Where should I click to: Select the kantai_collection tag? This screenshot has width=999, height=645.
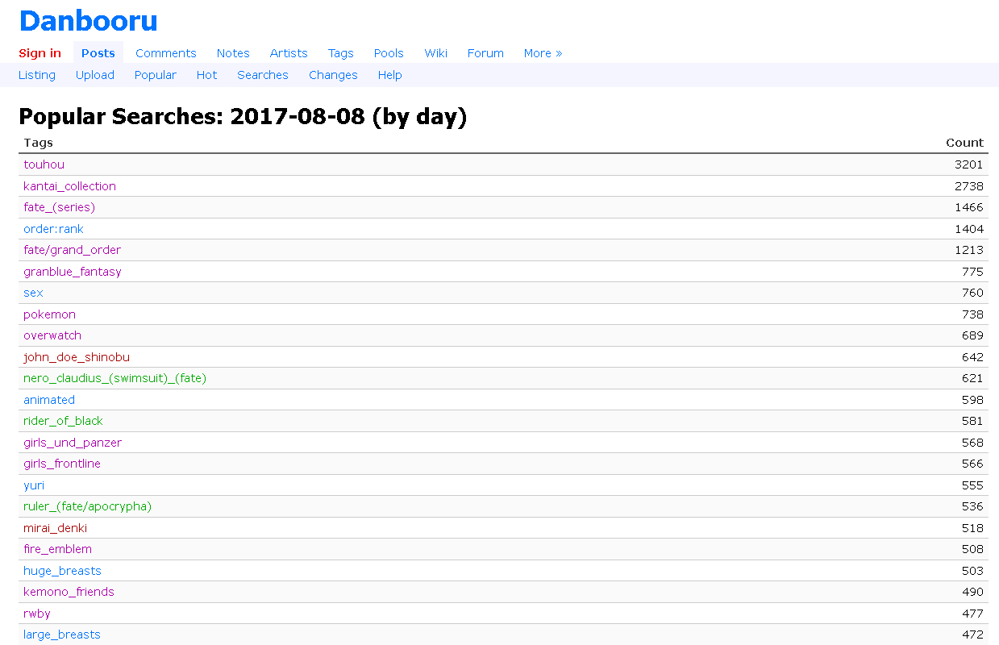tap(69, 186)
